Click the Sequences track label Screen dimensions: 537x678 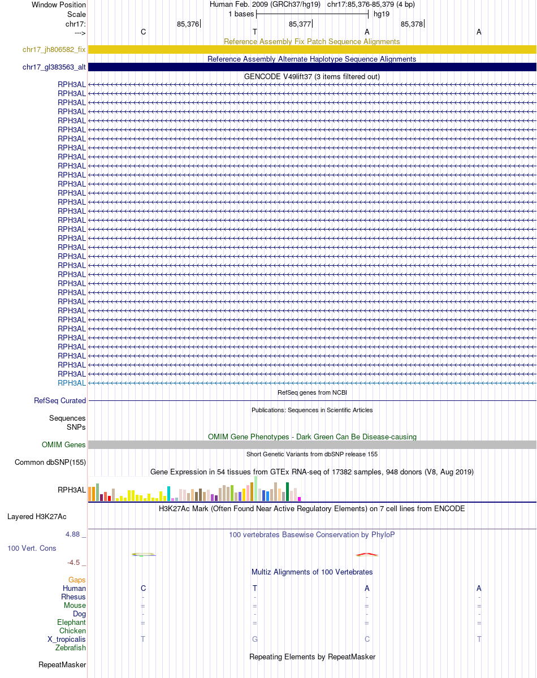pyautogui.click(x=67, y=418)
